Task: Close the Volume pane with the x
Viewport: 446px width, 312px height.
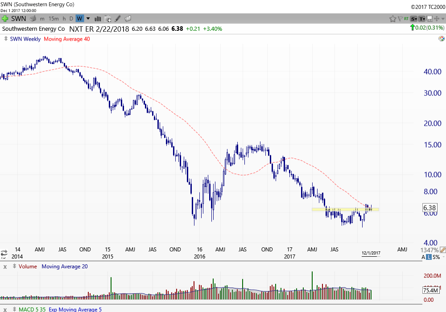Action: (x=5, y=267)
